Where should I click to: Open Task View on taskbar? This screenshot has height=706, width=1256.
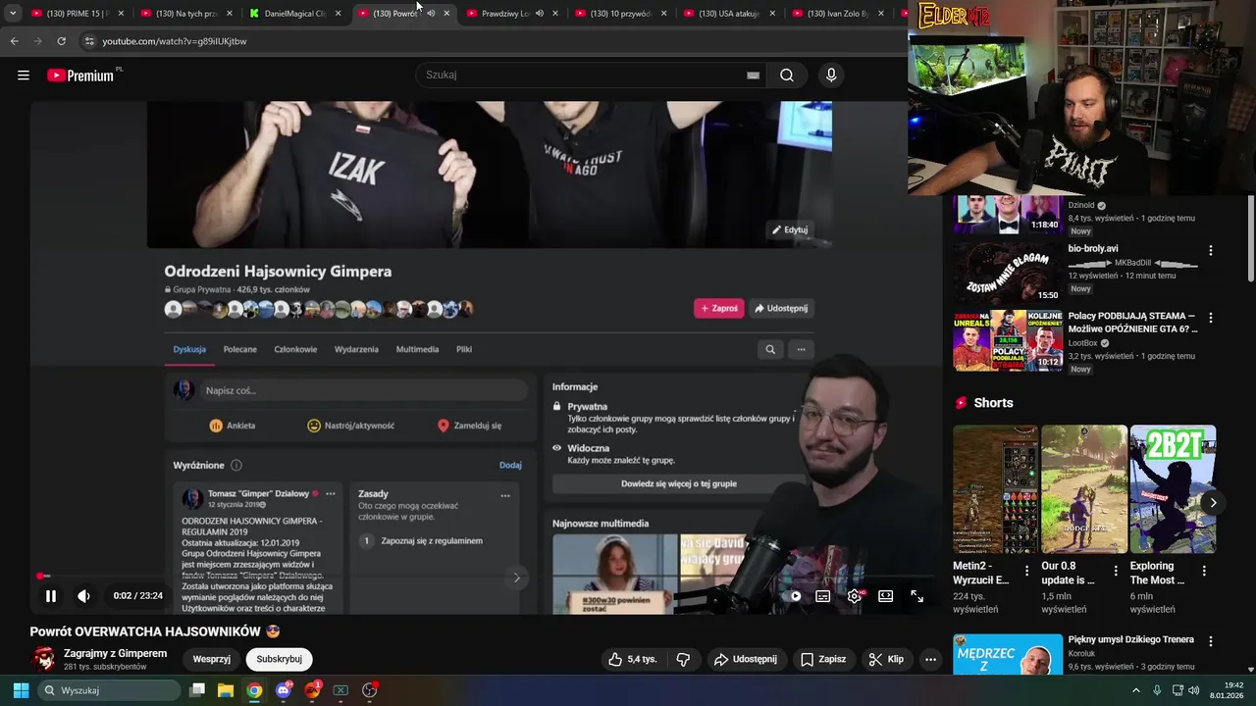coord(197,690)
